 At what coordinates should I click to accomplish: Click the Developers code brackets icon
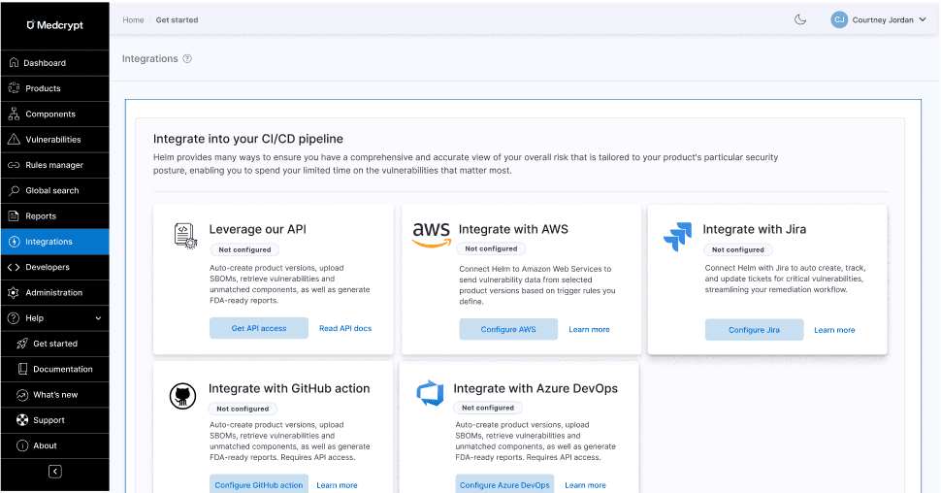(14, 267)
